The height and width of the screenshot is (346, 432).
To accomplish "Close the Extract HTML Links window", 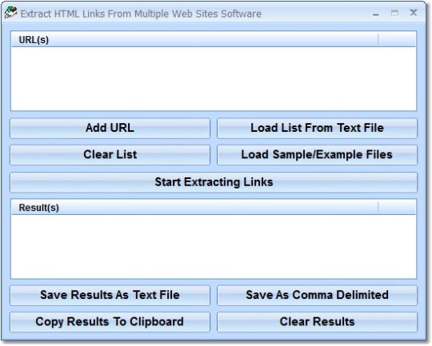I will (414, 13).
